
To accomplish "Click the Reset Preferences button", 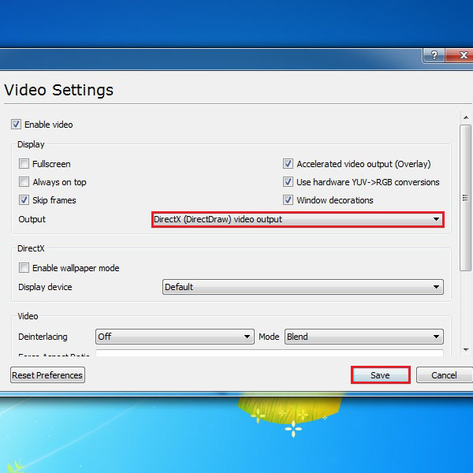I will pyautogui.click(x=47, y=375).
